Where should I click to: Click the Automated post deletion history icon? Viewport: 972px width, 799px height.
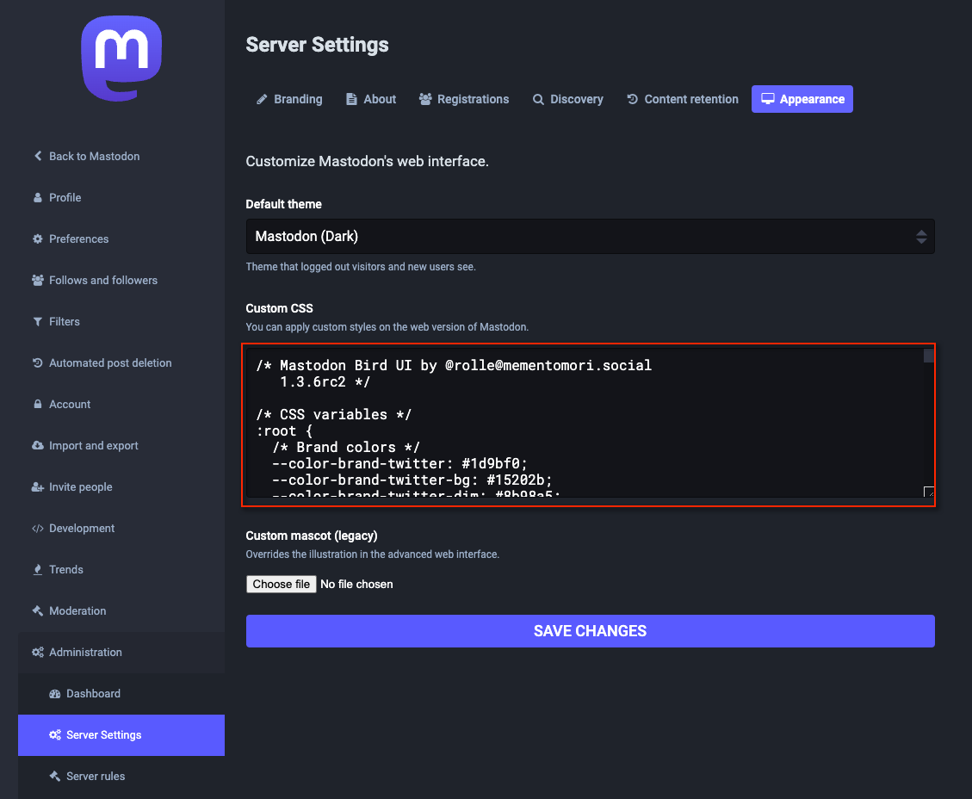click(x=38, y=362)
